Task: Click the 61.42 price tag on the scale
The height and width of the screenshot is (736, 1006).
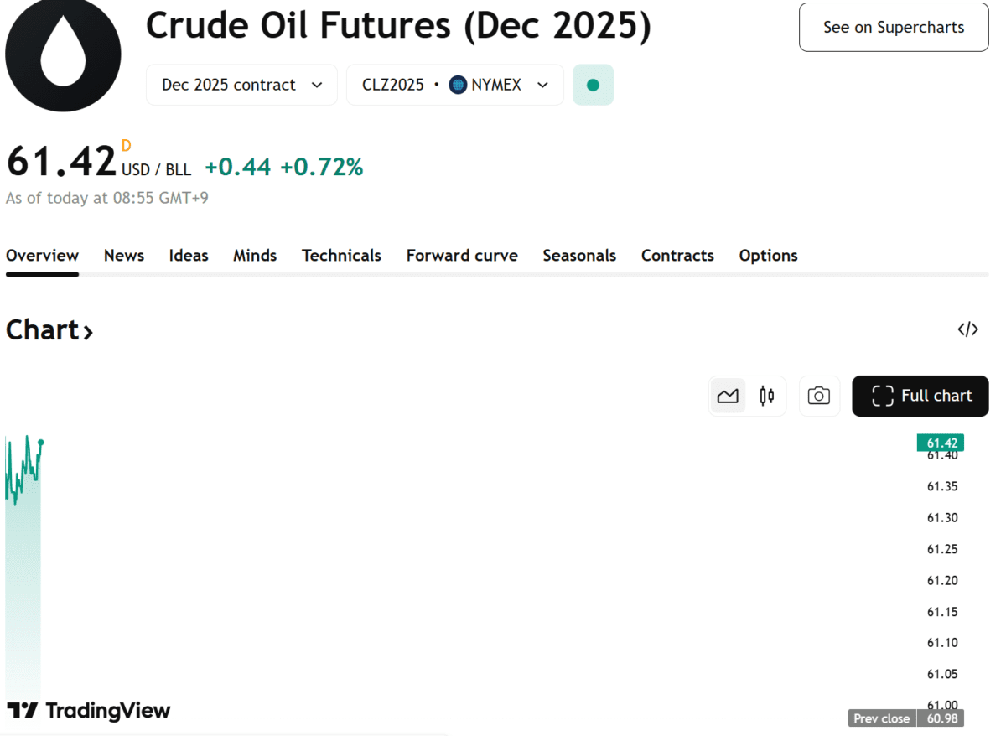Action: pyautogui.click(x=941, y=442)
